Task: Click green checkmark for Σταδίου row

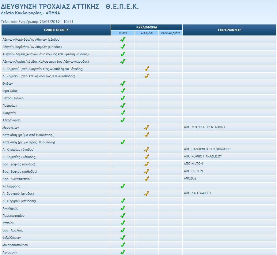Action: click(x=123, y=223)
